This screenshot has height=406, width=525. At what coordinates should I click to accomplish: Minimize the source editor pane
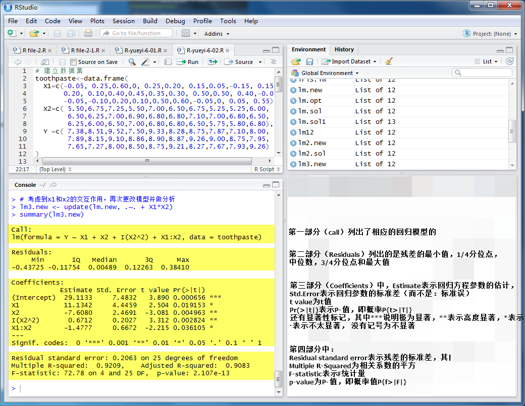(267, 50)
